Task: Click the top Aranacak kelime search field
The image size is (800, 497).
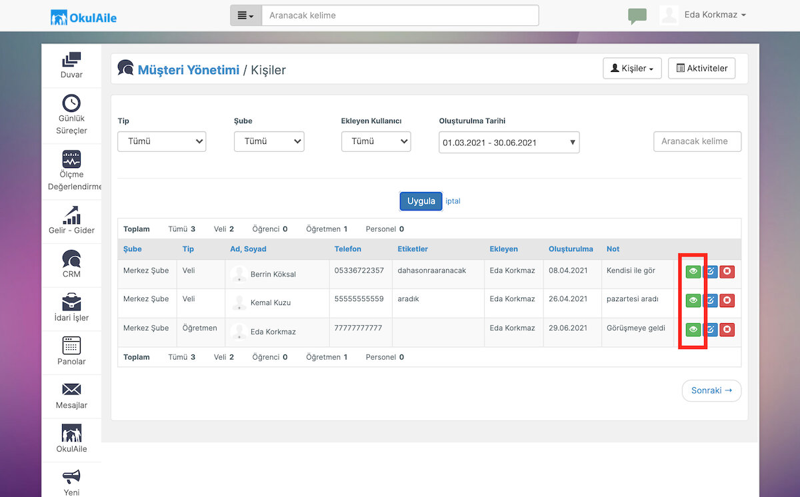Action: [x=400, y=15]
